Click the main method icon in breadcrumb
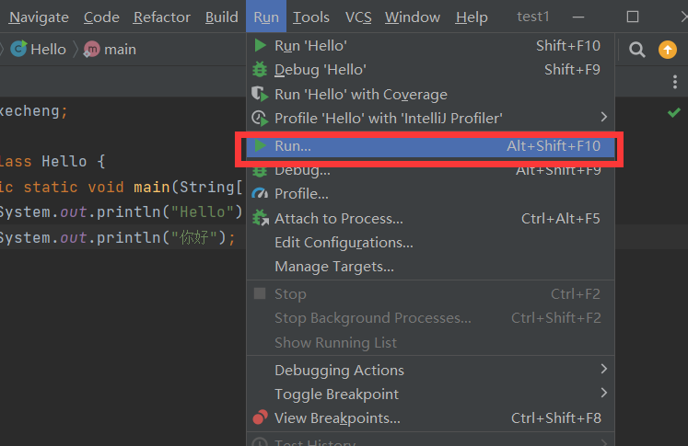The image size is (688, 446). pos(92,50)
